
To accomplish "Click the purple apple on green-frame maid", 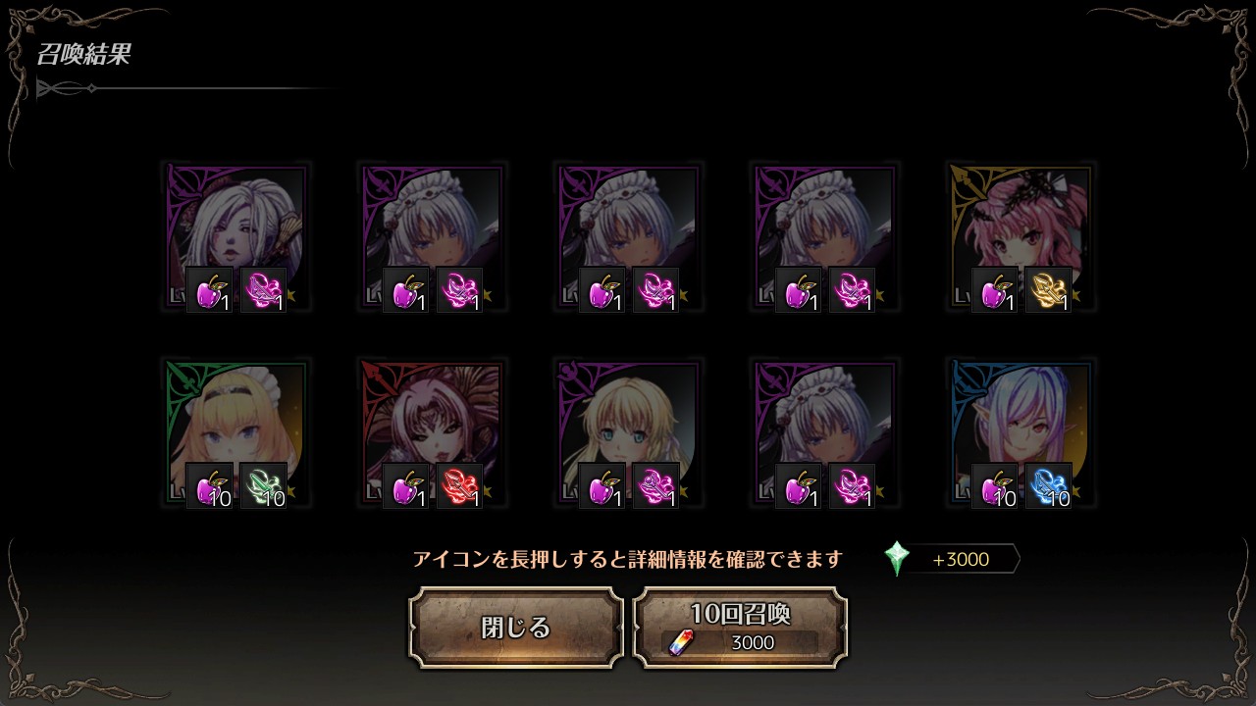I will coord(210,486).
